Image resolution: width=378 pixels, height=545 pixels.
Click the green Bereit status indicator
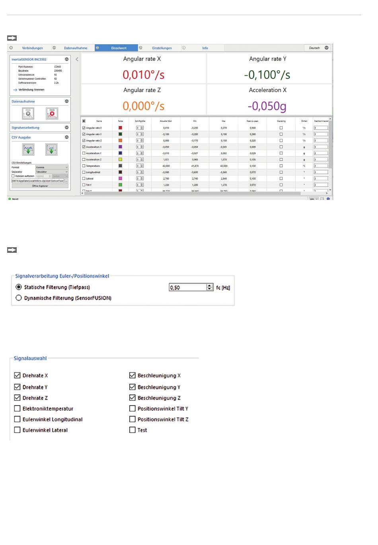click(x=10, y=199)
